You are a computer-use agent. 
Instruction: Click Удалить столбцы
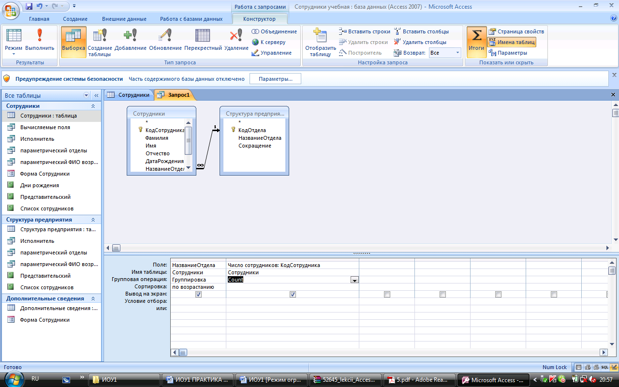pos(420,42)
